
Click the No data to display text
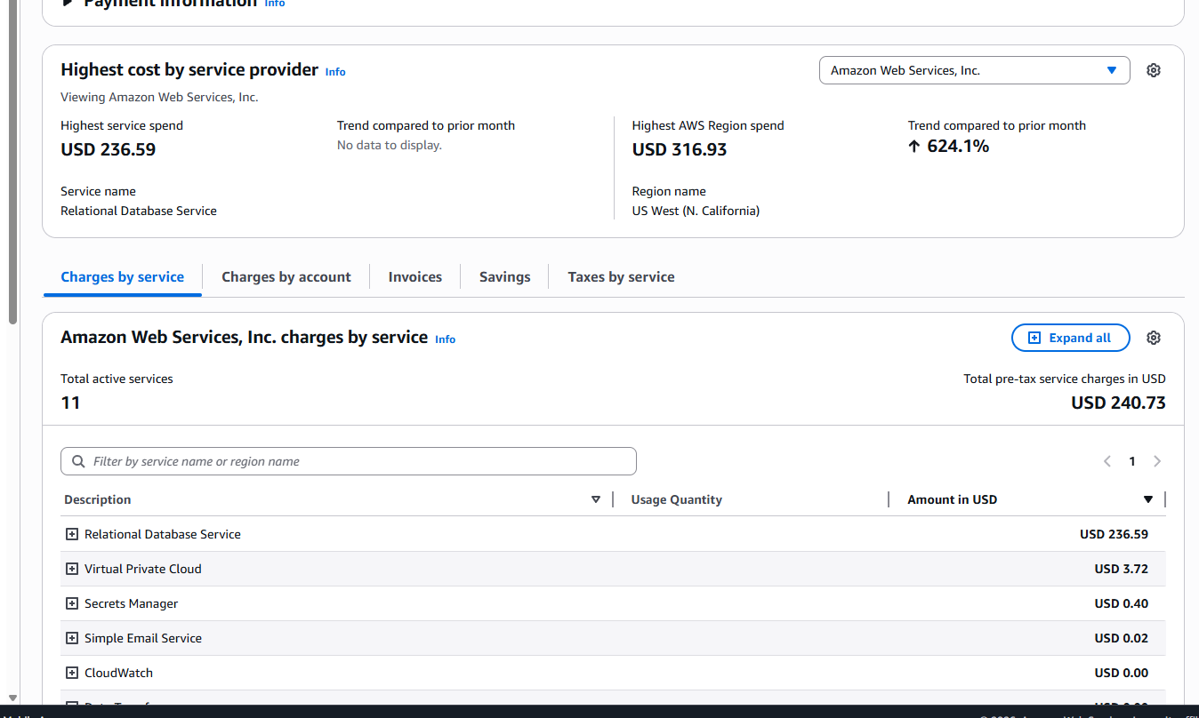pos(390,145)
